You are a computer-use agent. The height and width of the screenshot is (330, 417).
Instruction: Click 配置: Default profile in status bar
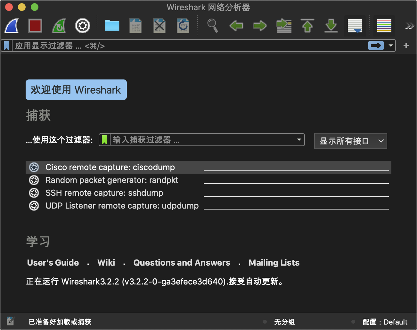(x=385, y=322)
